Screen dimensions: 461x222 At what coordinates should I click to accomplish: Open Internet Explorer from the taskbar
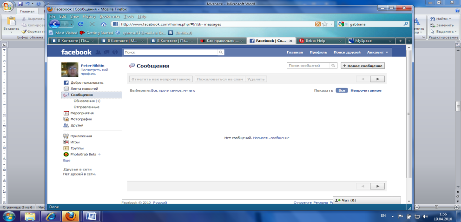[50, 216]
